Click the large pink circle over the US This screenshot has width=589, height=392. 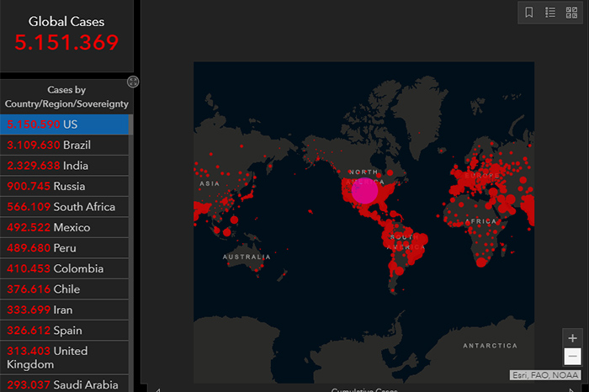click(364, 190)
